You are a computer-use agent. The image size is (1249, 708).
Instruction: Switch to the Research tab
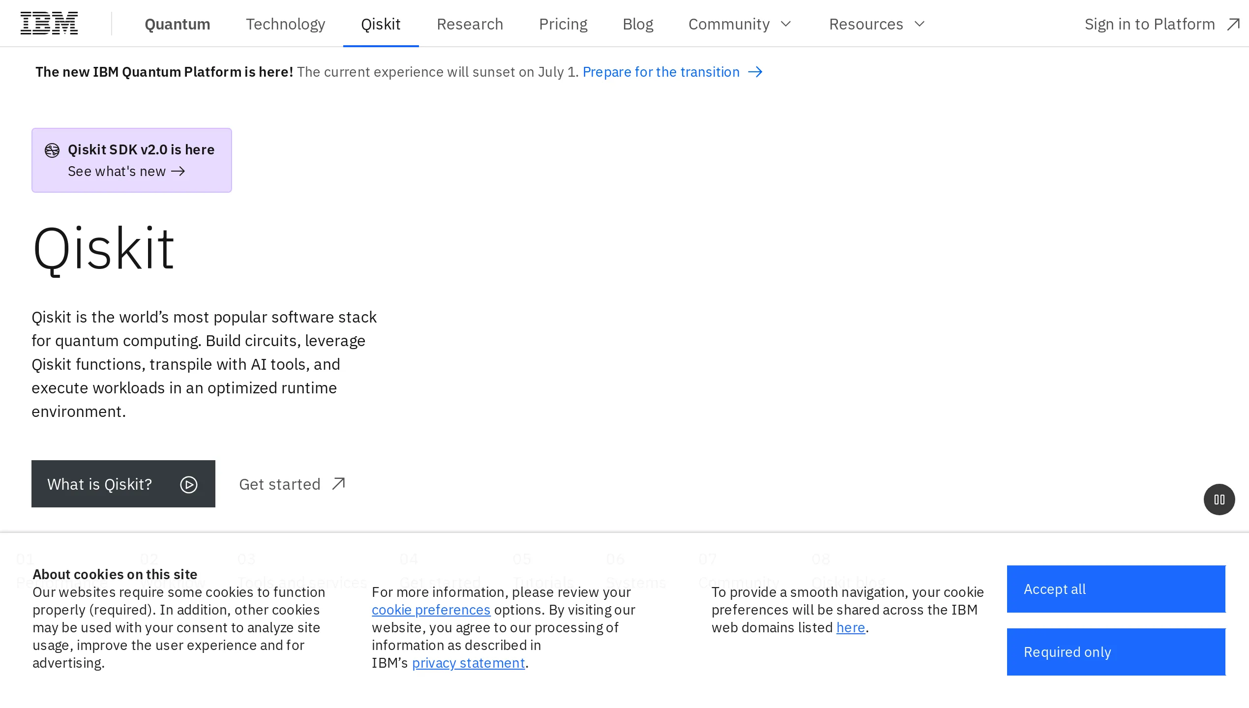coord(469,24)
